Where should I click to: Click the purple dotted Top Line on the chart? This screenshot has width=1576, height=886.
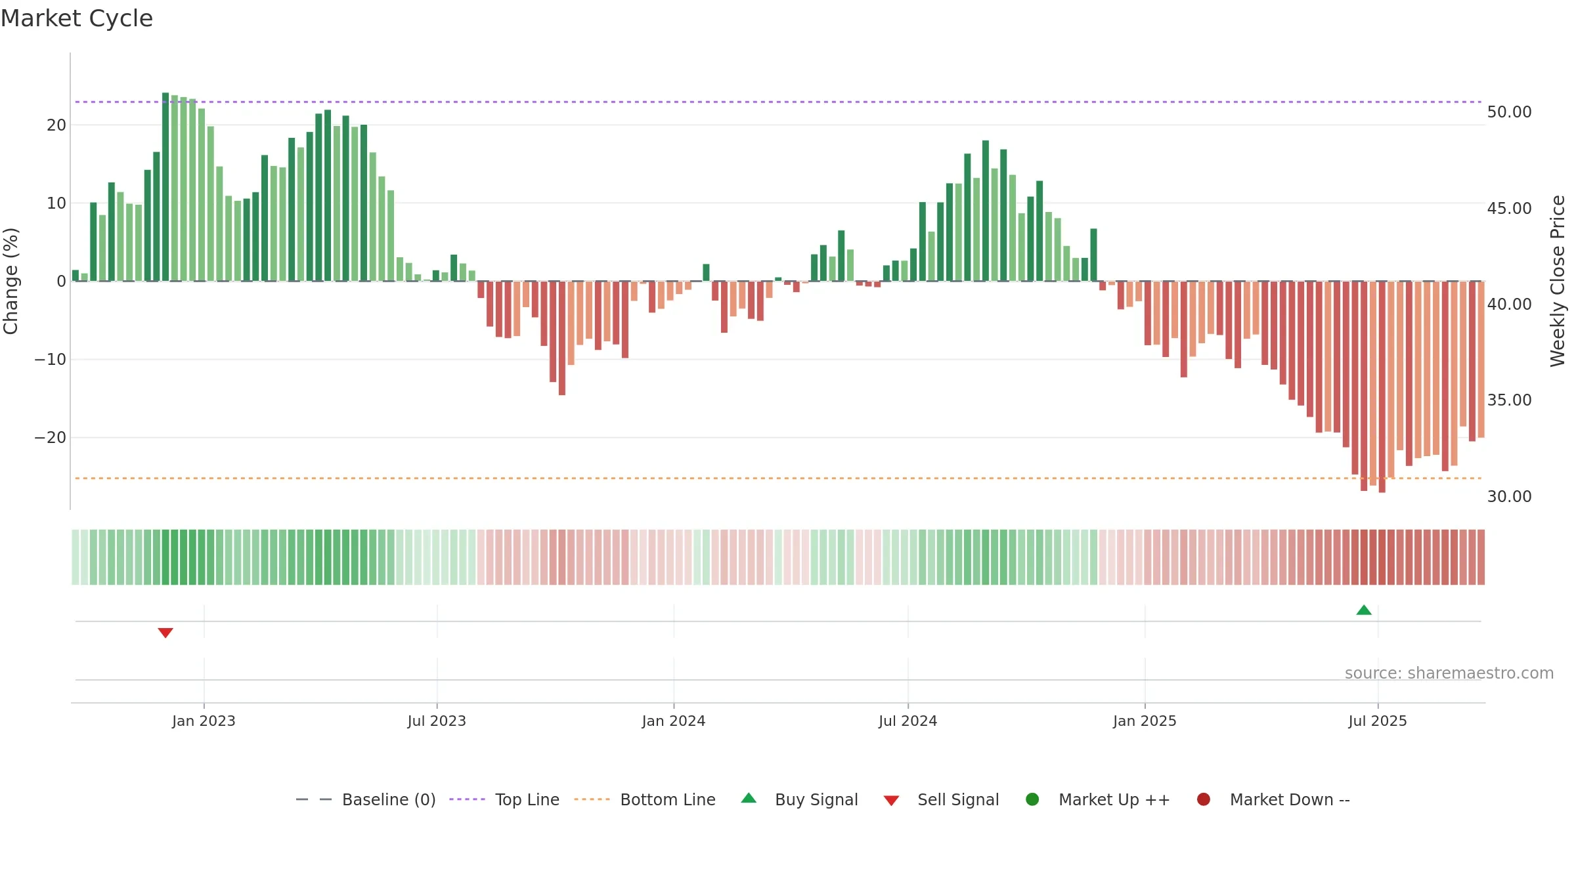click(778, 102)
